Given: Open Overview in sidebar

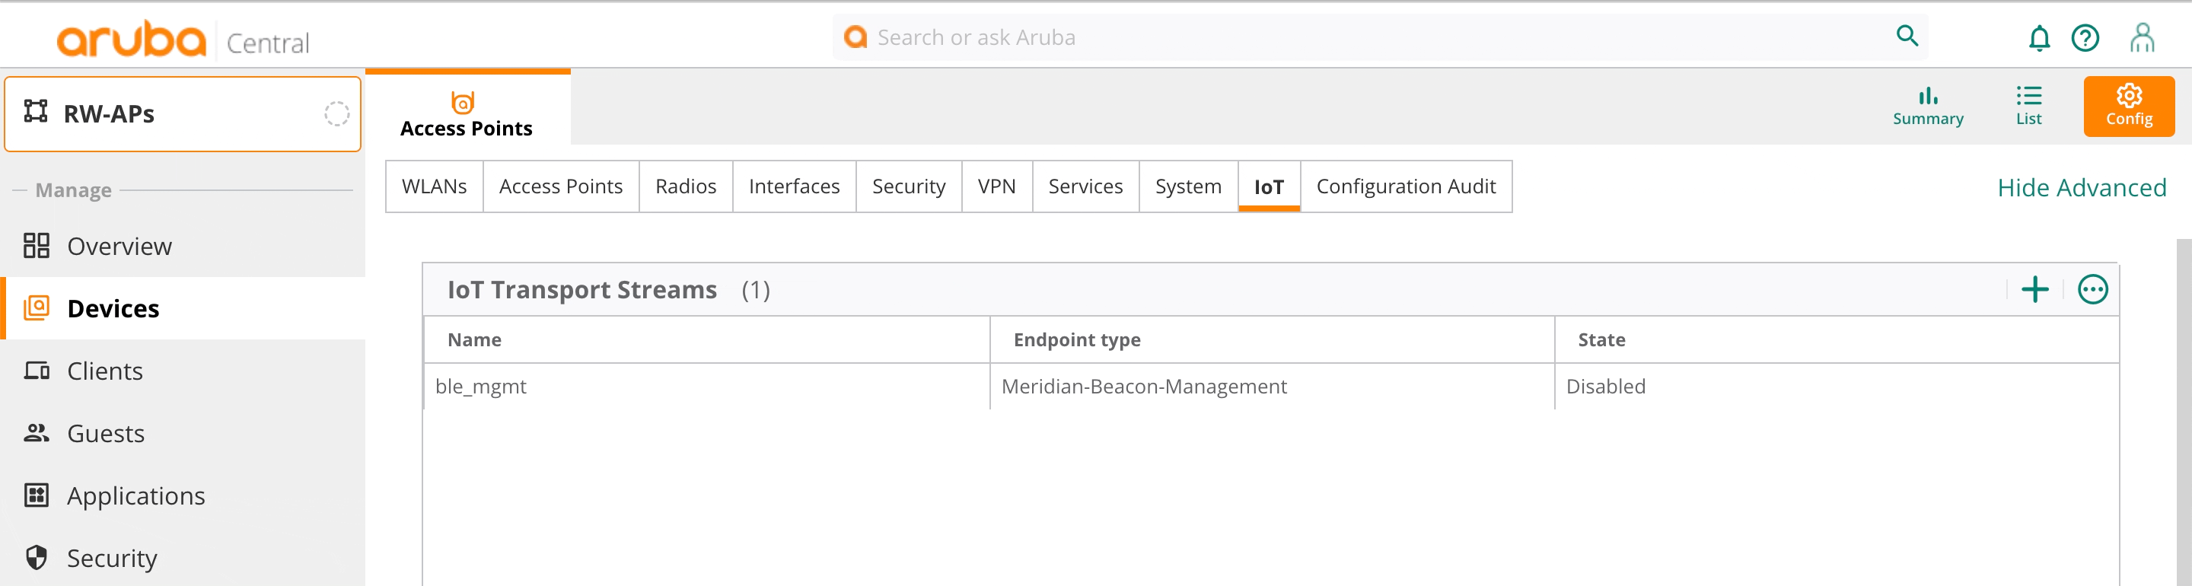Looking at the screenshot, I should [183, 246].
